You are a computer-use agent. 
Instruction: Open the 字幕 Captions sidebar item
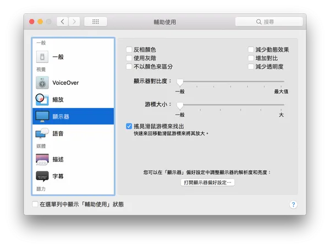click(73, 176)
